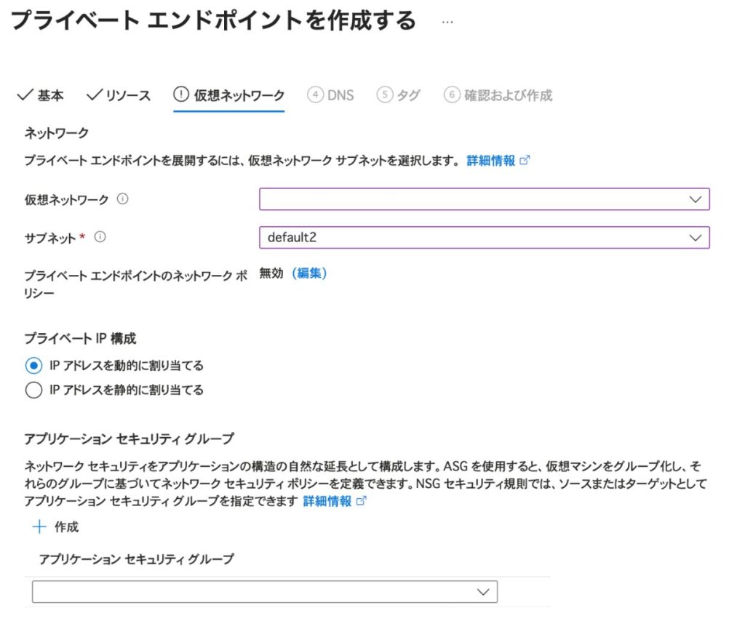The height and width of the screenshot is (629, 745).
Task: Click the external link icon after the ASG 詳細情報
Action: point(362,502)
